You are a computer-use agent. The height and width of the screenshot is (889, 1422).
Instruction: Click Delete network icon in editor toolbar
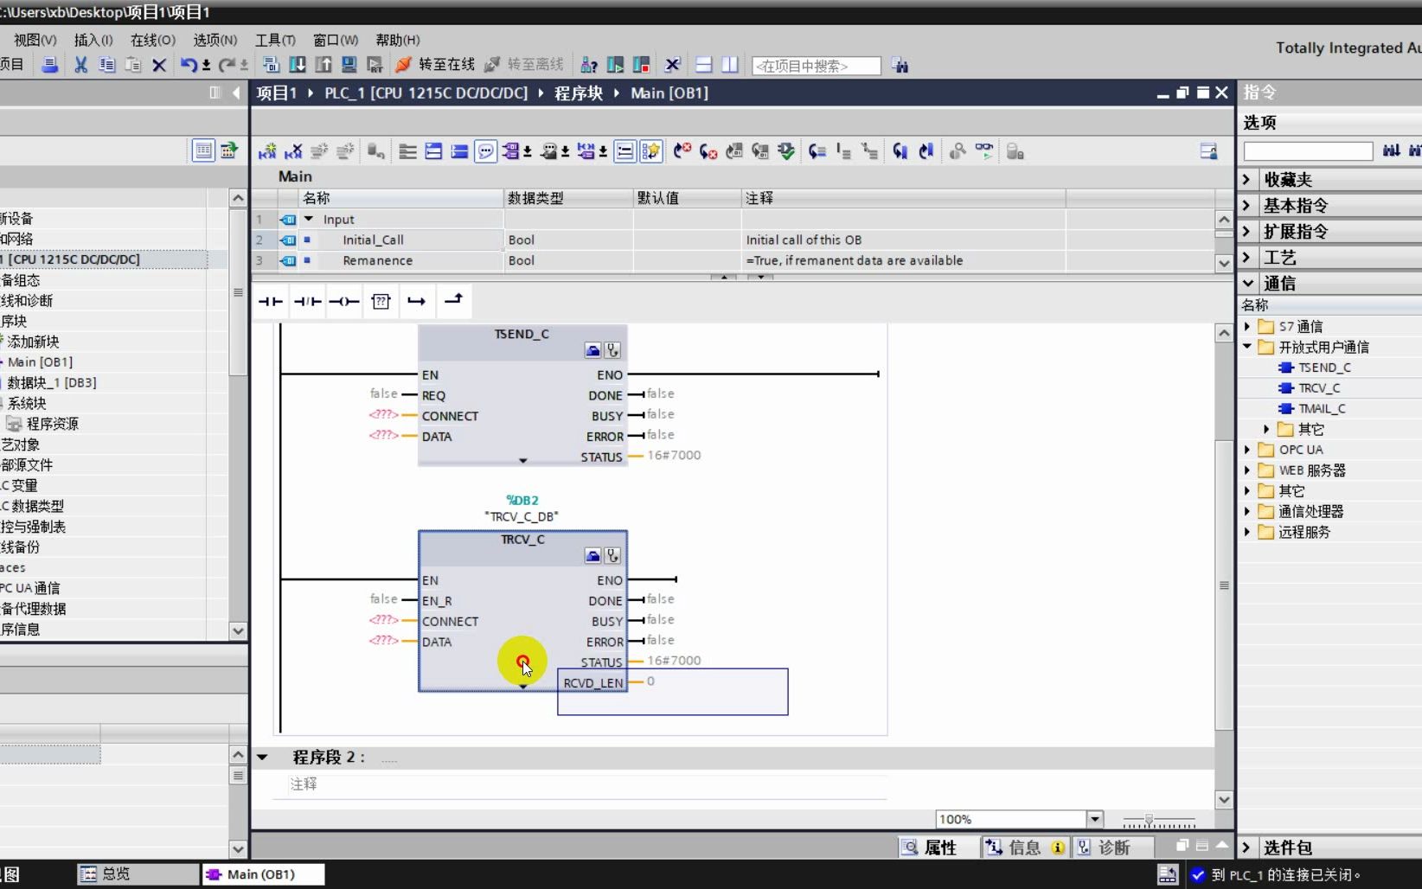[x=293, y=151]
